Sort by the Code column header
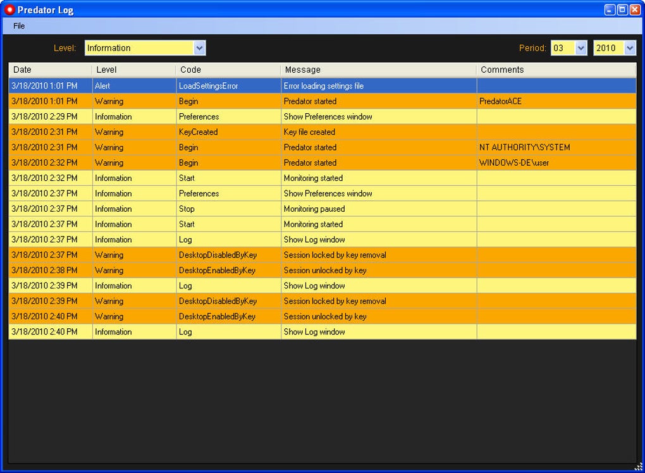Image resolution: width=645 pixels, height=473 pixels. [228, 70]
